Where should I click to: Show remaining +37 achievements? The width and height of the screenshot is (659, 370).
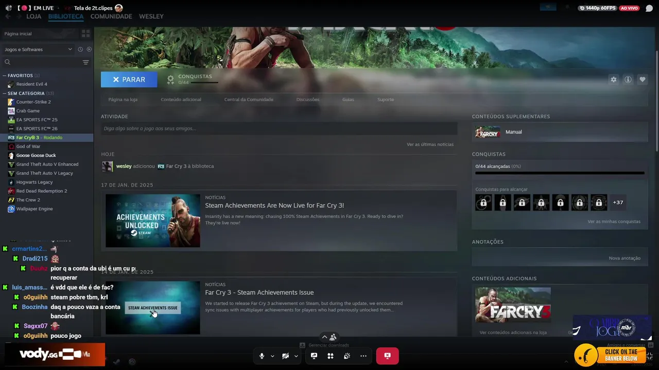[618, 202]
